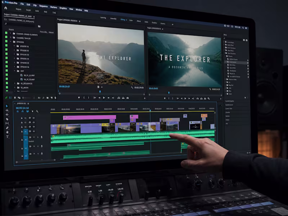Enable voice-over record on A2
The width and height of the screenshot is (288, 216).
point(42,146)
